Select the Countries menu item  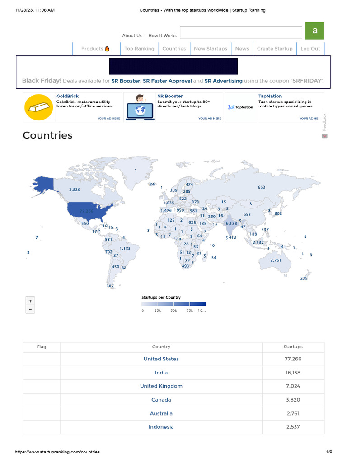coord(174,49)
